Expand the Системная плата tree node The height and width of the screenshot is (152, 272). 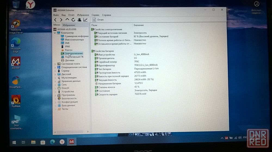[55, 64]
